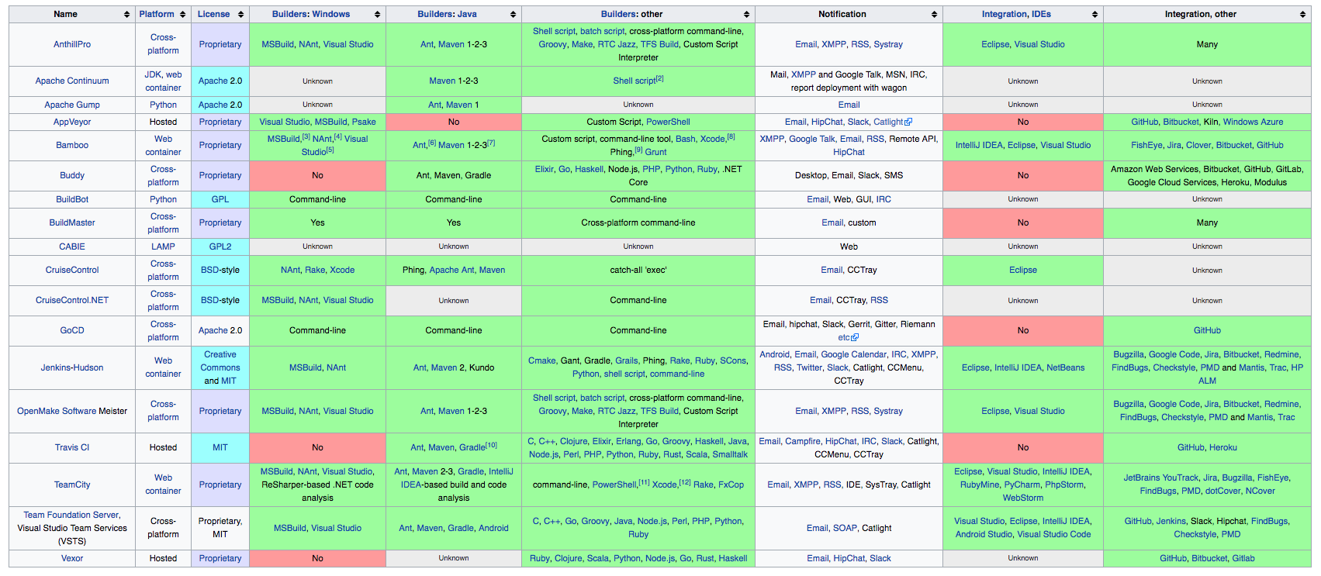Sort Notification column via its arrow icon
The width and height of the screenshot is (1321, 576).
935,15
